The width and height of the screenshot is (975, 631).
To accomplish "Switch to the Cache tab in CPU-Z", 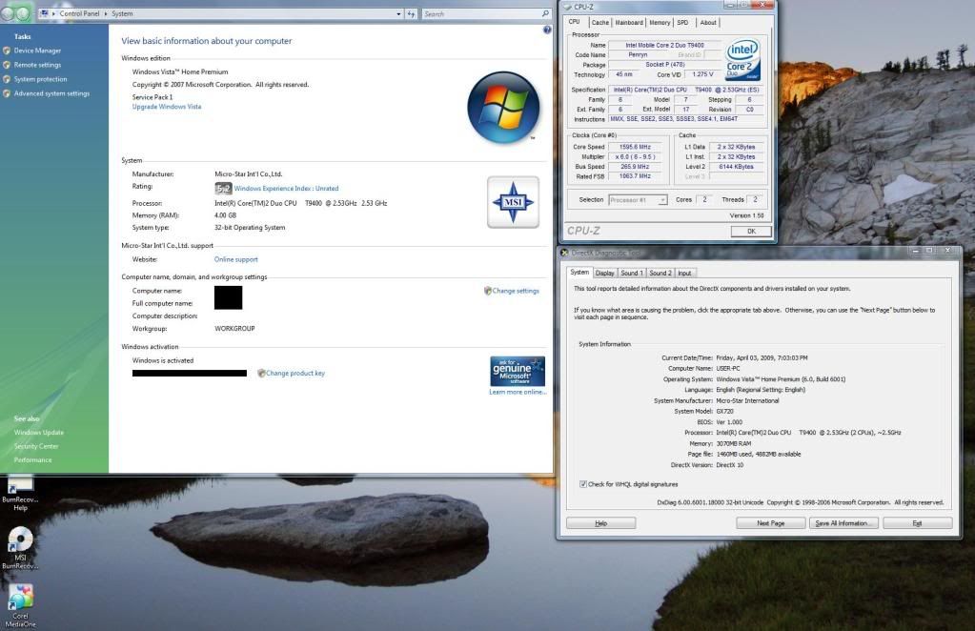I will pyautogui.click(x=600, y=22).
